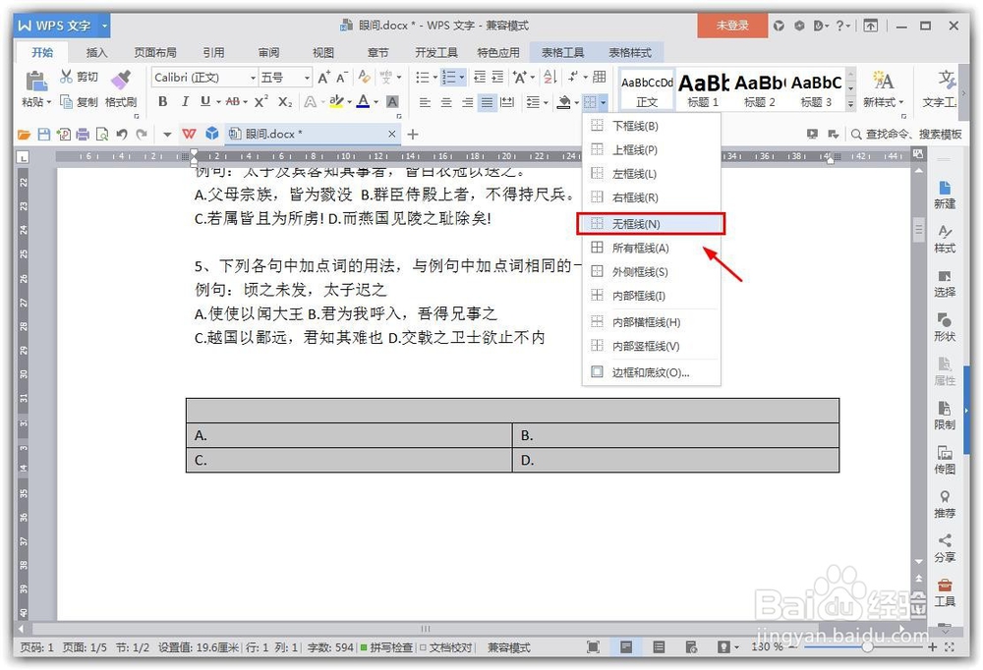This screenshot has width=983, height=670.
Task: Click the Save floppy disk icon
Action: point(44,135)
